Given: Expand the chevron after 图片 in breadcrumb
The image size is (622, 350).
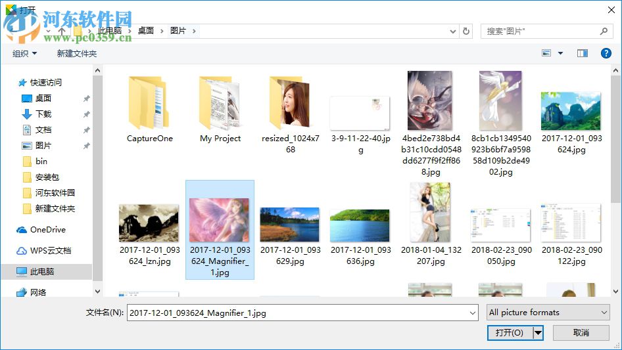Looking at the screenshot, I should 194,31.
